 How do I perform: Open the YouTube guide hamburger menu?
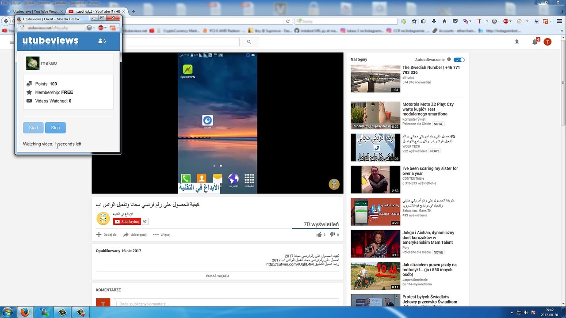(x=12, y=42)
